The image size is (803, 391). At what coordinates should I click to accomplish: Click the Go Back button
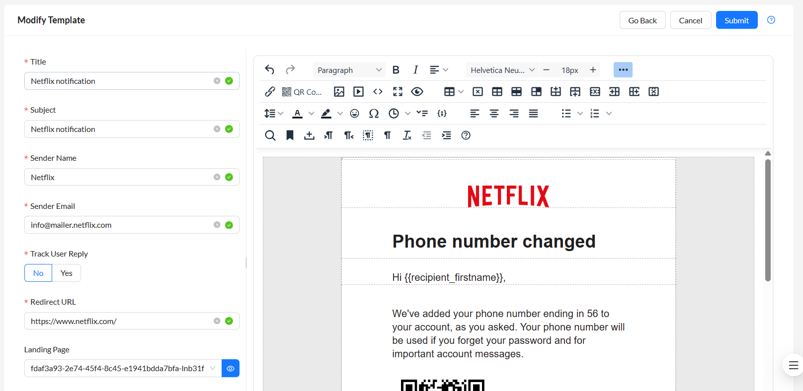(642, 20)
